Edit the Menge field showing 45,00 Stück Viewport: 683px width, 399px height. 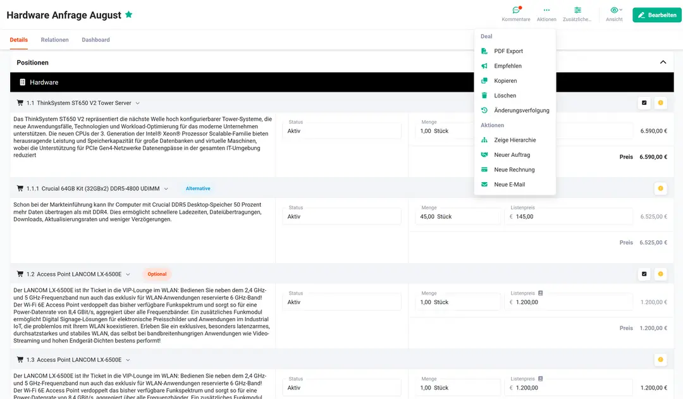pos(457,216)
